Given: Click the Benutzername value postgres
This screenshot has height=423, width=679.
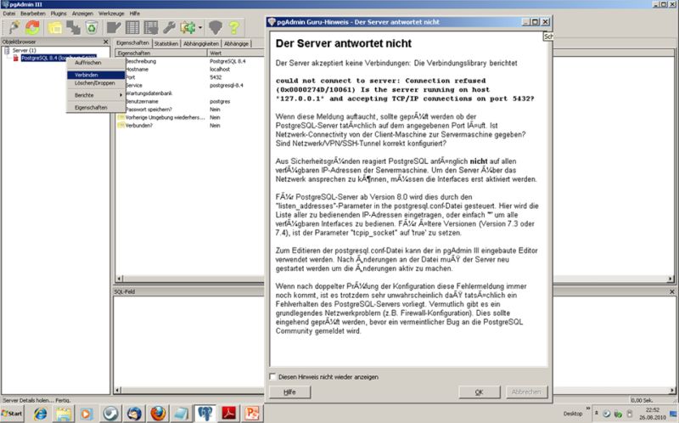Looking at the screenshot, I should [220, 101].
